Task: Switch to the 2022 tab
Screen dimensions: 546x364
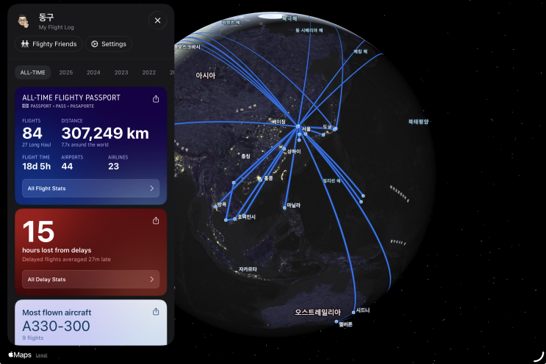Action: tap(148, 73)
